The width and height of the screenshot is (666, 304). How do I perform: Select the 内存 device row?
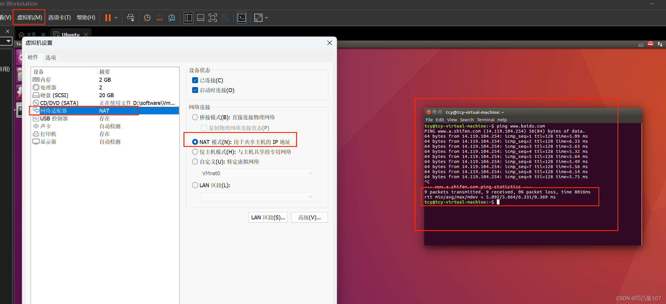[105, 80]
